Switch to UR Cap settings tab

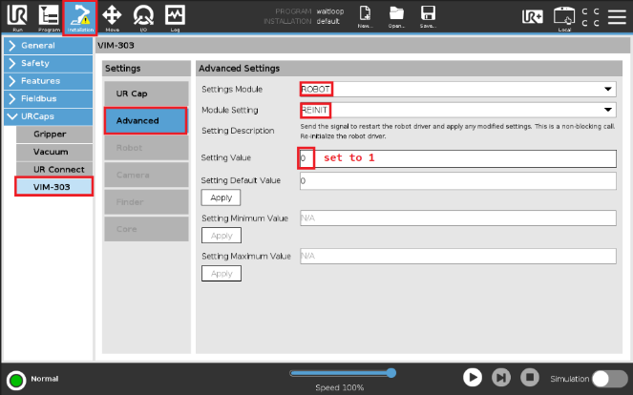(x=146, y=94)
